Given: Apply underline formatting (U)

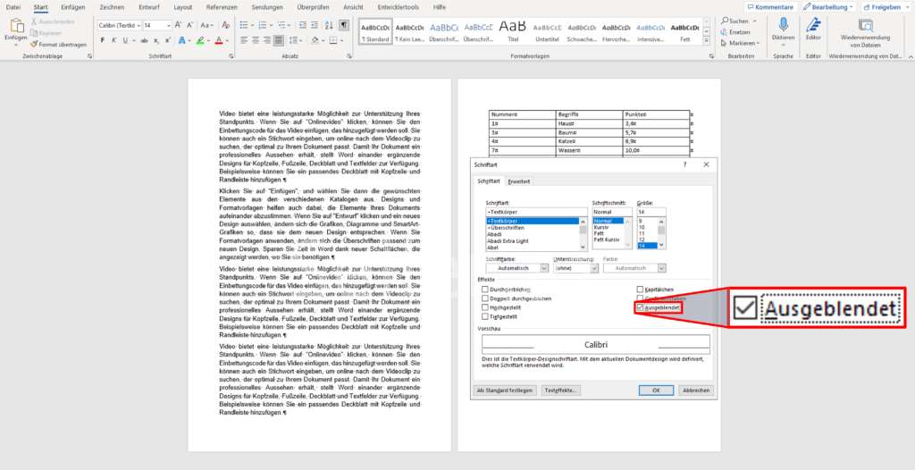Looking at the screenshot, I should (125, 40).
